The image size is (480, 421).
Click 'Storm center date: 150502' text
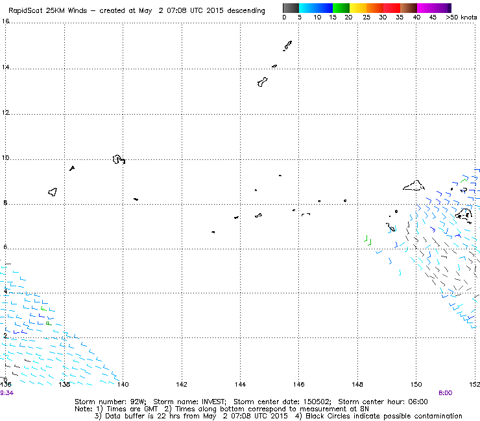pos(282,402)
